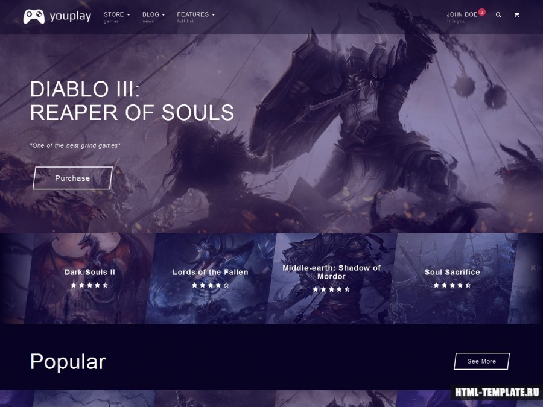Click the youplay brand text
This screenshot has width=543, height=407.
(71, 16)
